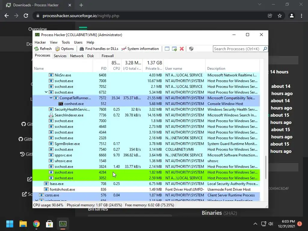Sort by the Description column header
The image size is (308, 231).
233,68
